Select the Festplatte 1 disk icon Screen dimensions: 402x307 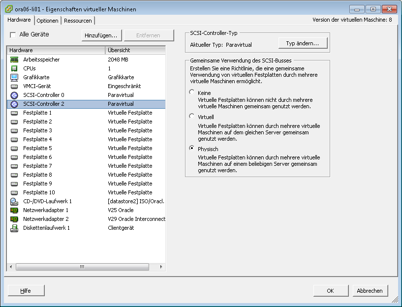pos(14,113)
